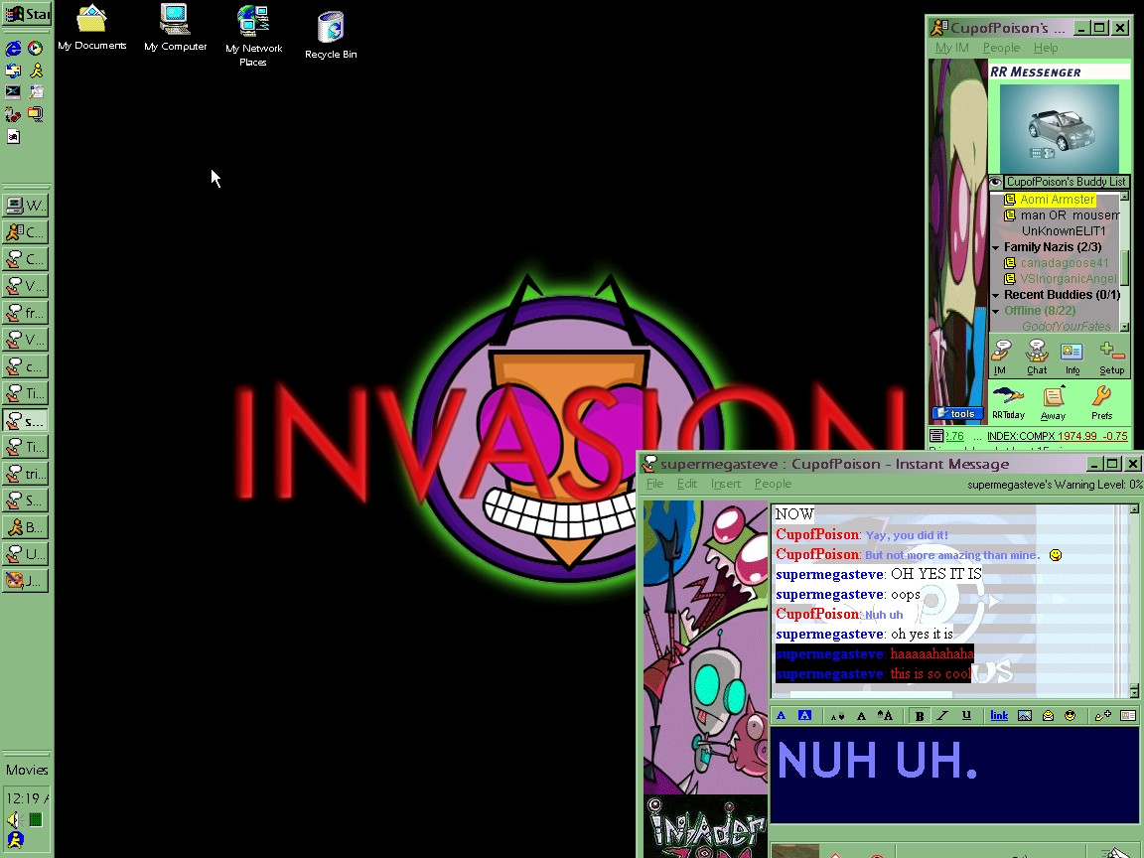
Task: Open People menu in Buddy List window
Action: [1001, 48]
